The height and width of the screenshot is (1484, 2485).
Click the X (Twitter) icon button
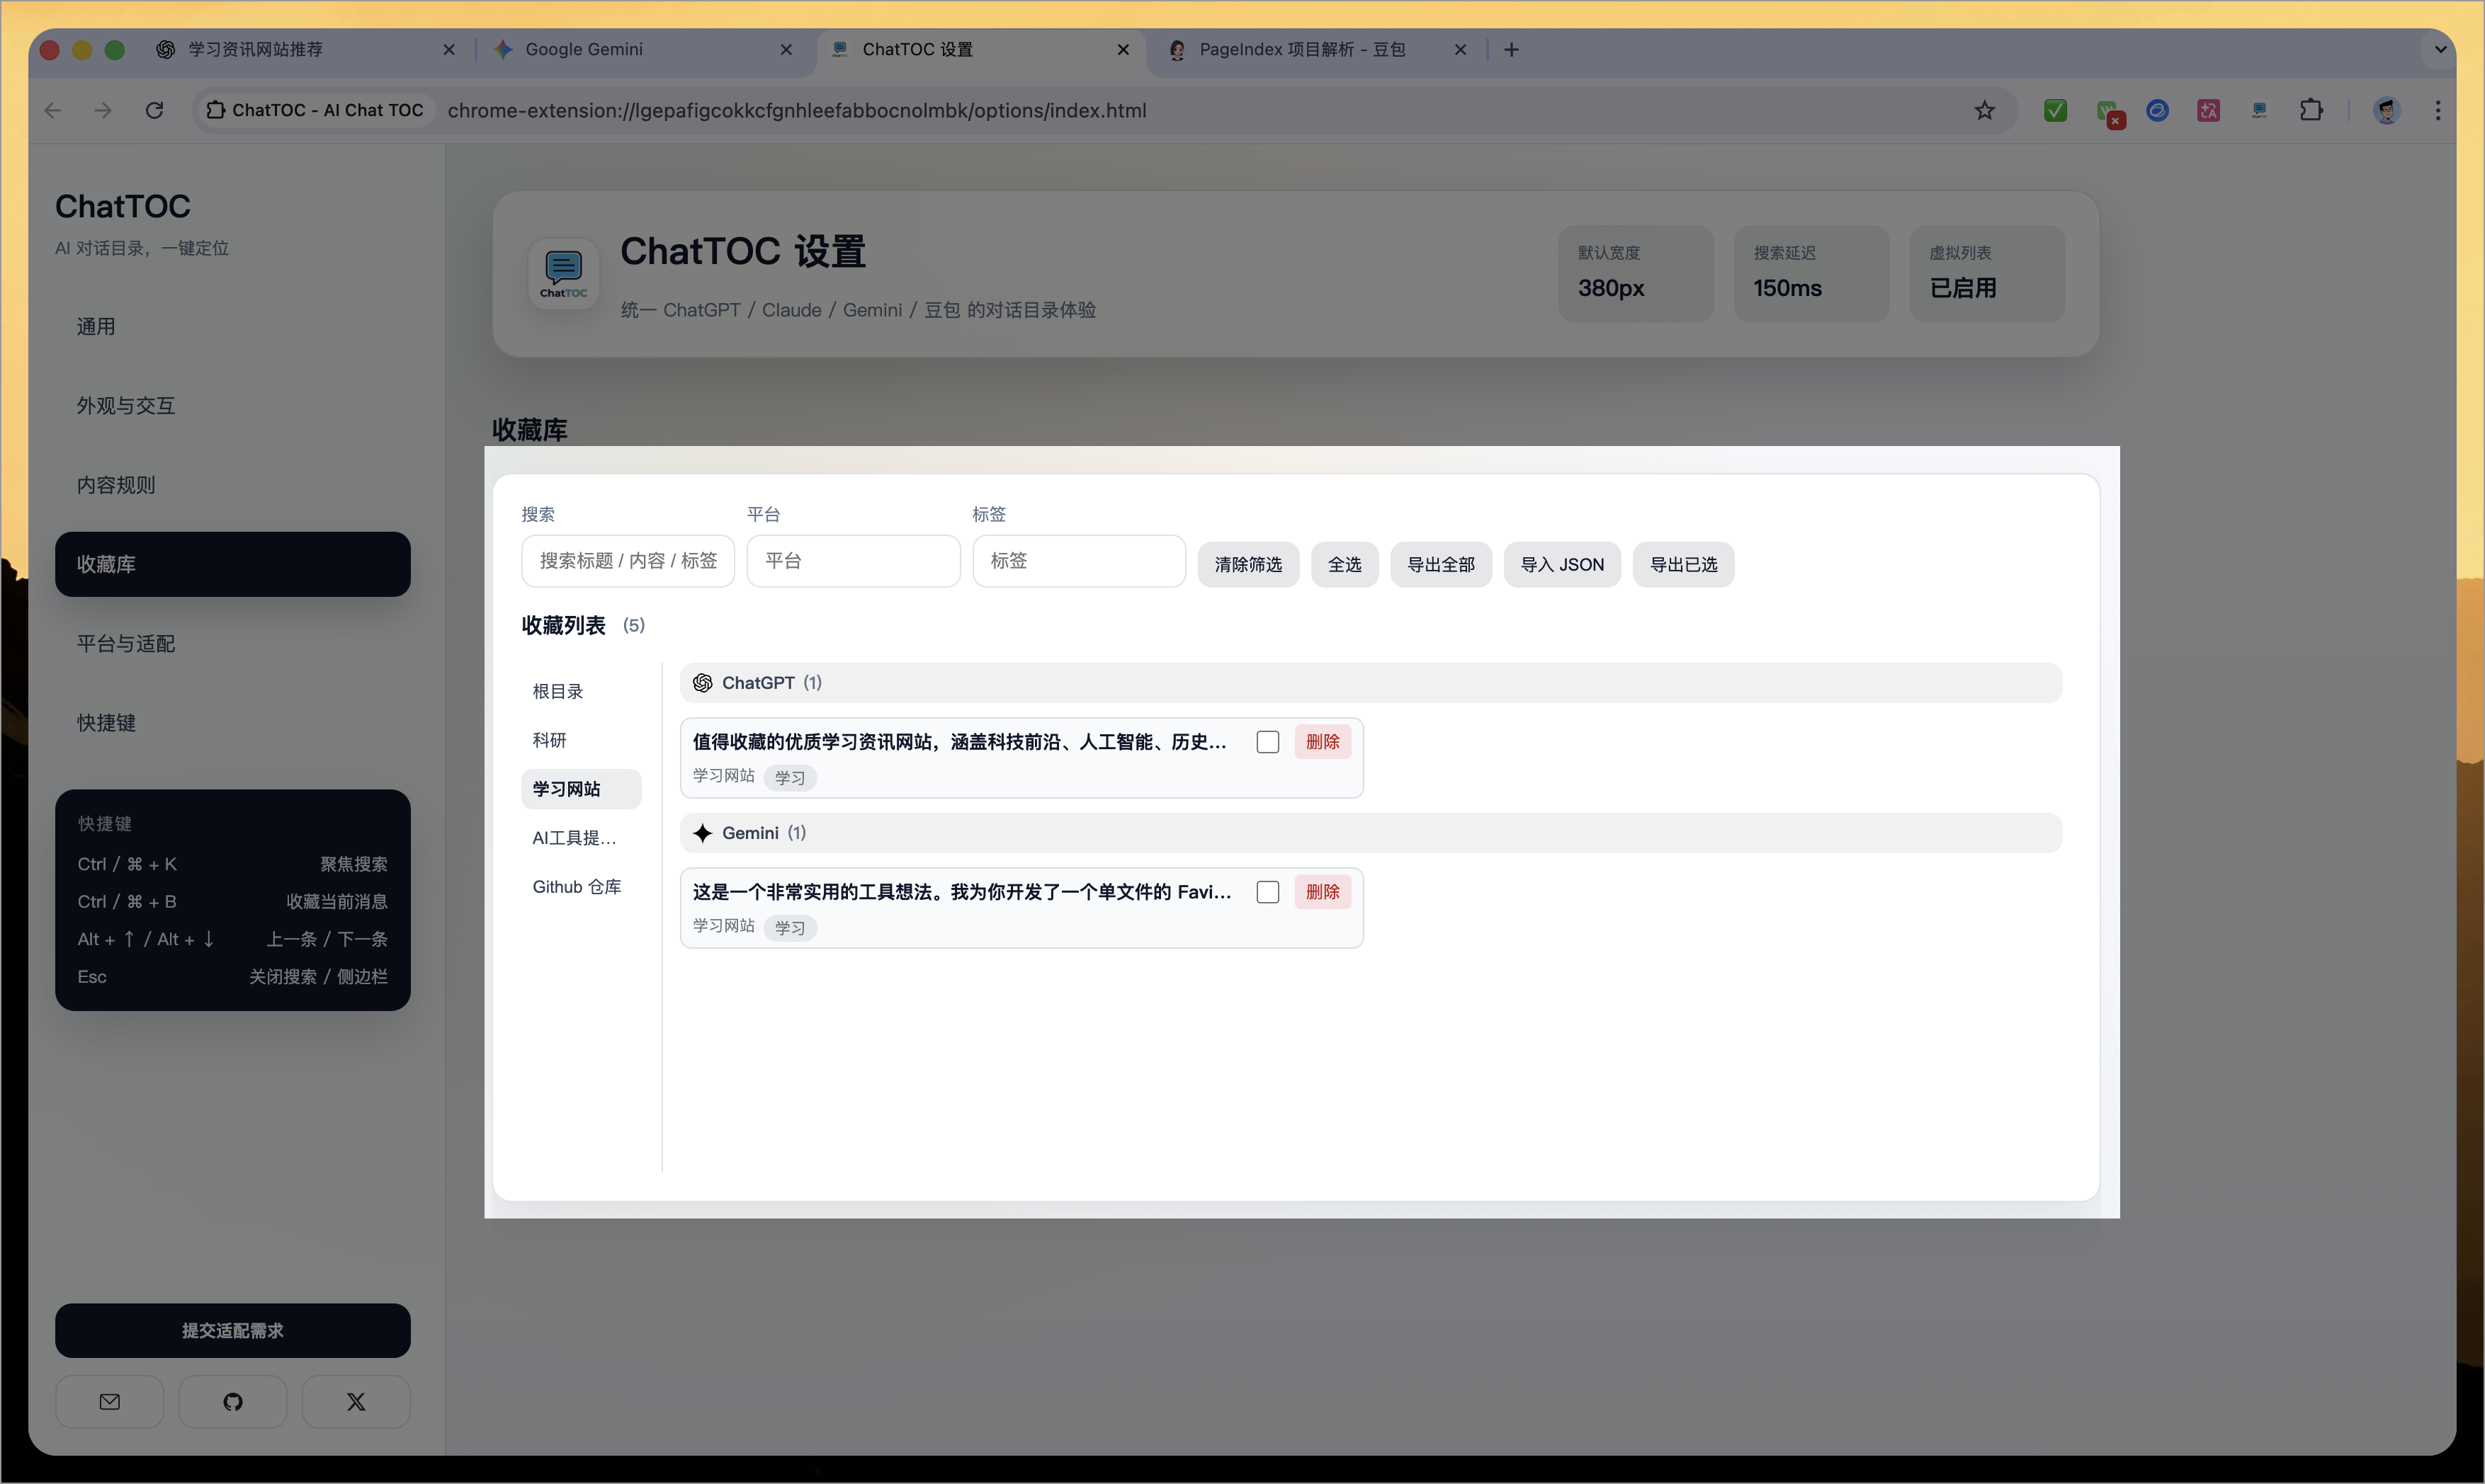(356, 1401)
